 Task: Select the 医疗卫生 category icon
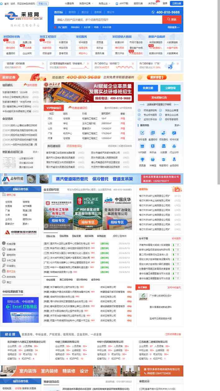tap(4, 271)
